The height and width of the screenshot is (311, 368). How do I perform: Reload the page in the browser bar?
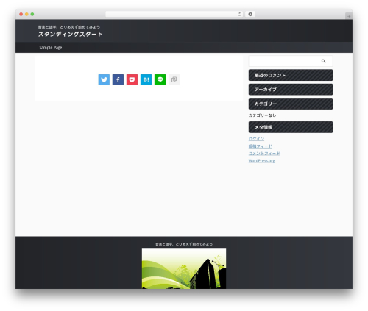click(x=239, y=14)
